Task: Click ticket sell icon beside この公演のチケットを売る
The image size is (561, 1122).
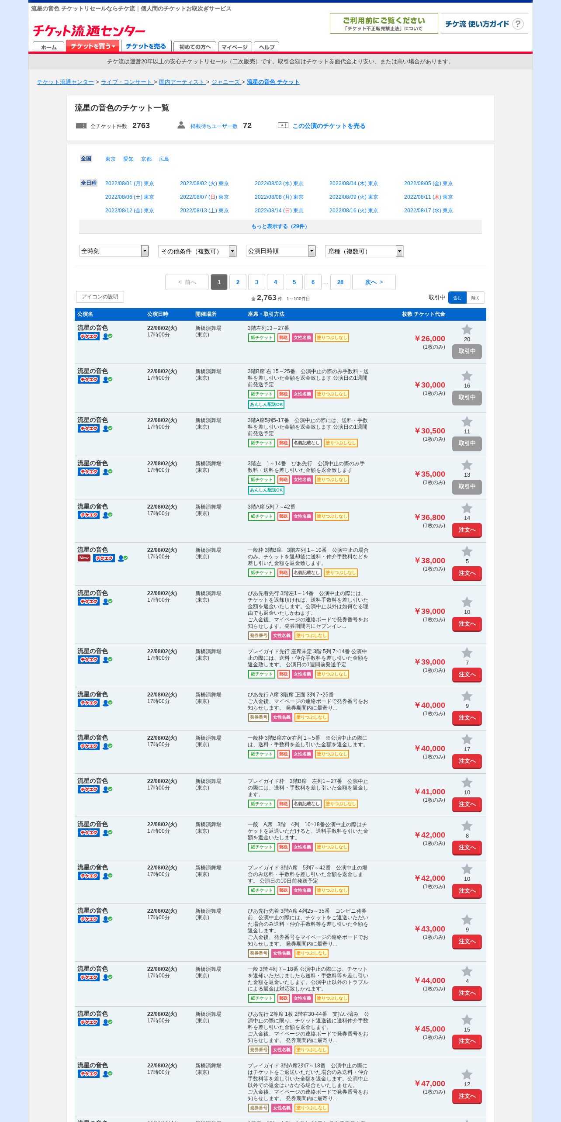Action: (x=283, y=125)
